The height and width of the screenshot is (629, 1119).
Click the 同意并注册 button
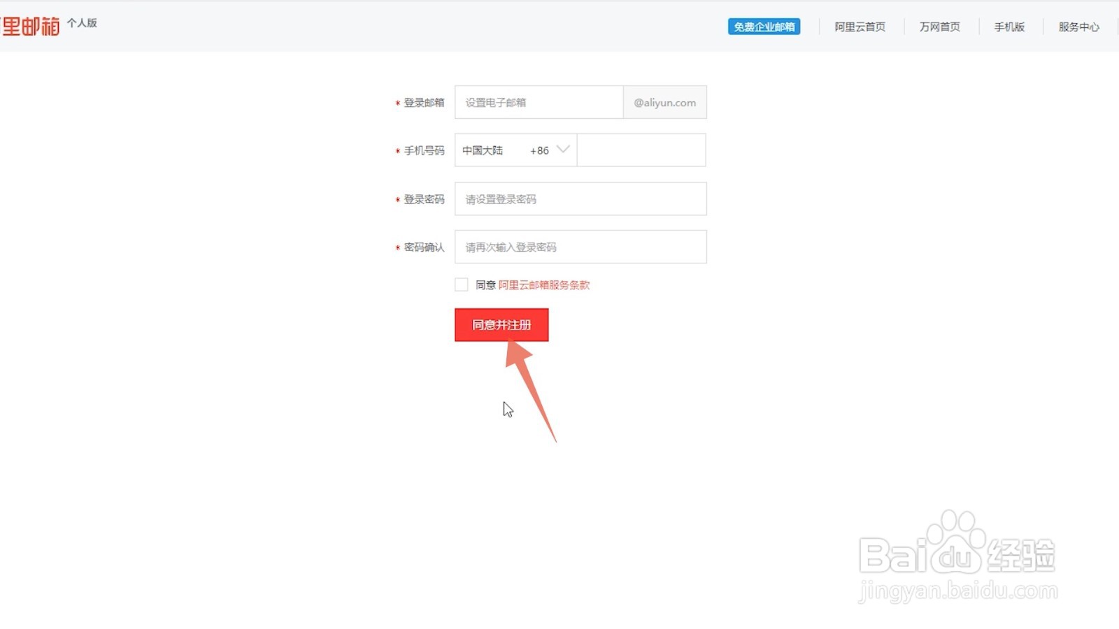click(501, 325)
